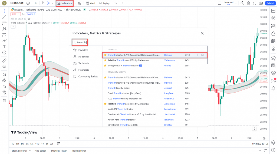This screenshot has width=277, height=154.
Task: Toggle favorite star for Relative Trend Index
Action: coord(105,60)
